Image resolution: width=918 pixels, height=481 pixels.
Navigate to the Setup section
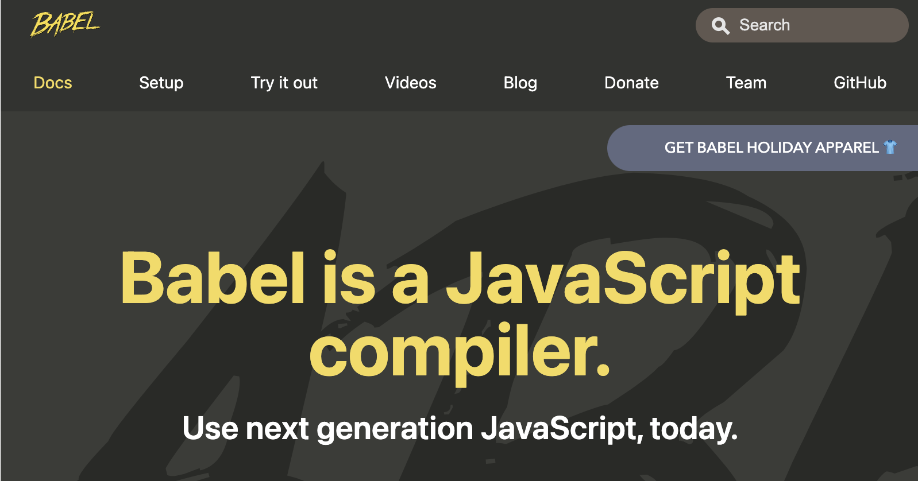click(x=161, y=83)
